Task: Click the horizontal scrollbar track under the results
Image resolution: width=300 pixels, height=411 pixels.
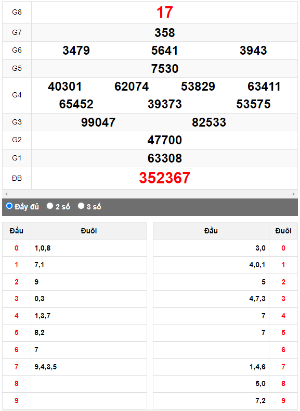Action: [x=150, y=194]
